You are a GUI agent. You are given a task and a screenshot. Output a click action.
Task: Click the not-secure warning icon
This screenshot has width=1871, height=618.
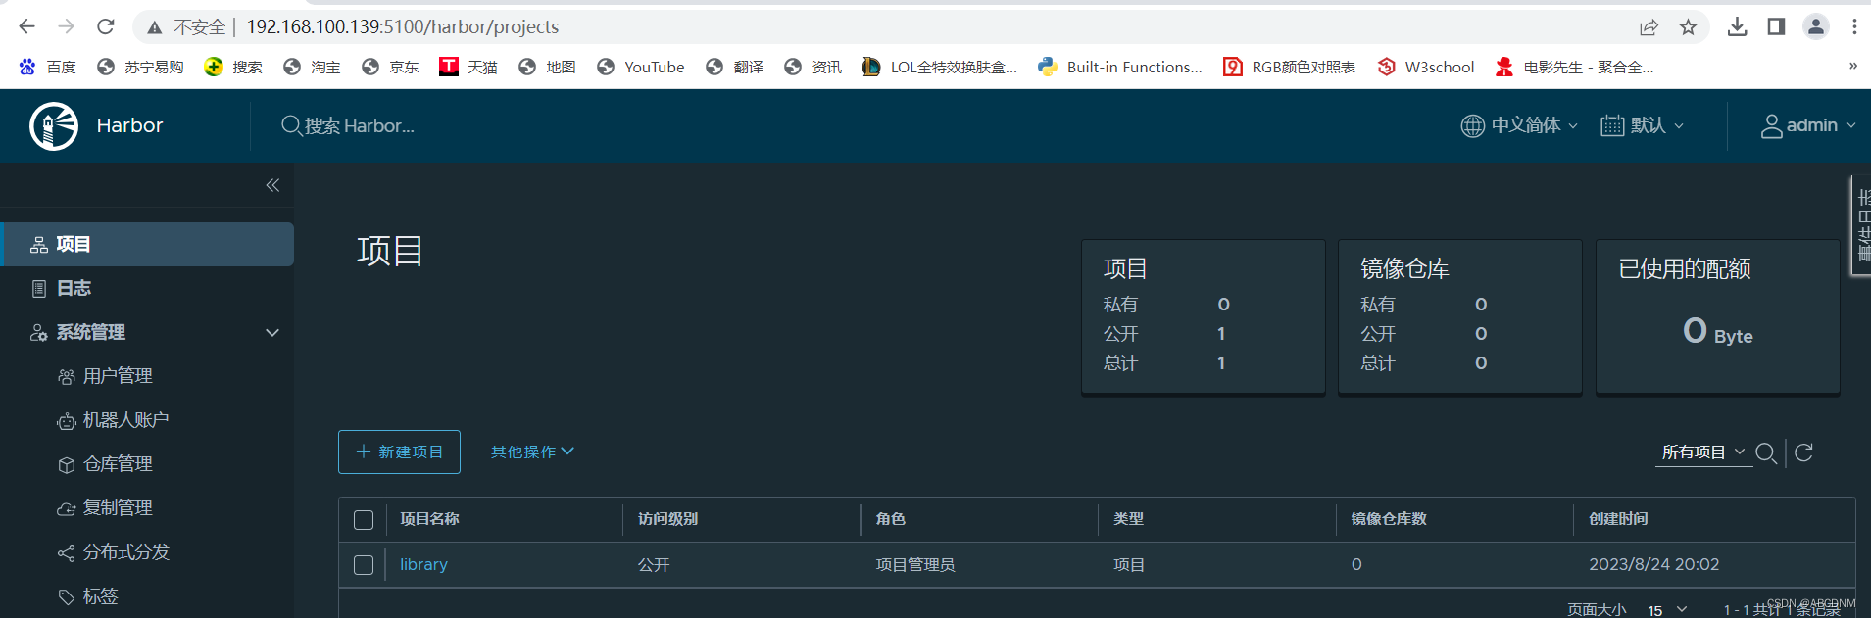point(154,27)
